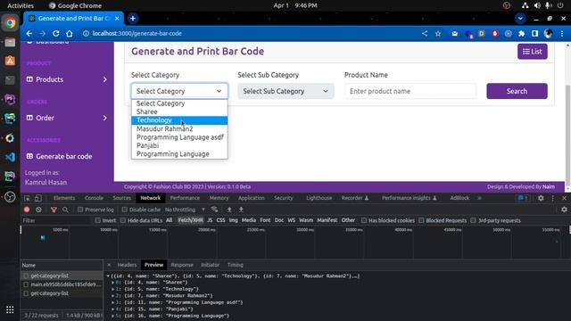Image resolution: width=571 pixels, height=321 pixels.
Task: Tick checkbox beside main.eb950b5d6bc185cfde9 request
Action: 26,284
